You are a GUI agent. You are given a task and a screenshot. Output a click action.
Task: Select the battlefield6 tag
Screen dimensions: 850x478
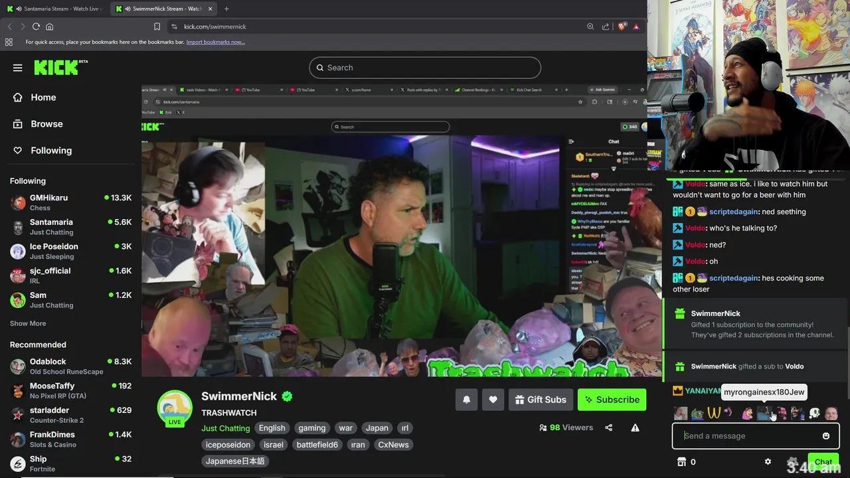point(317,445)
